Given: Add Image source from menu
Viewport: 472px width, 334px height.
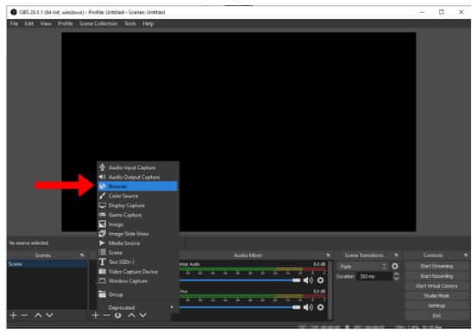Looking at the screenshot, I should [x=138, y=224].
